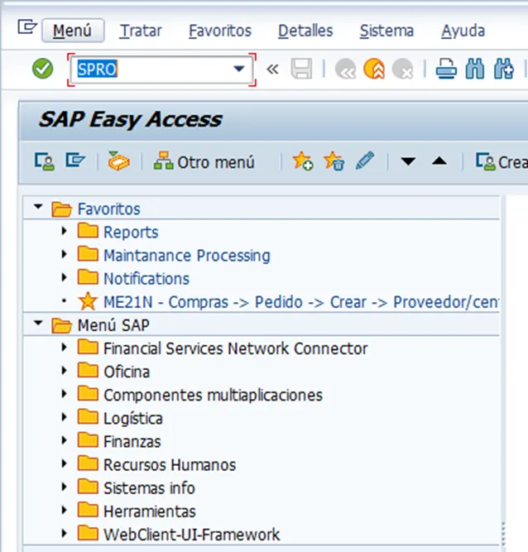Click the ME21N favorite star icon
Screen dimensions: 528x552
(x=88, y=301)
